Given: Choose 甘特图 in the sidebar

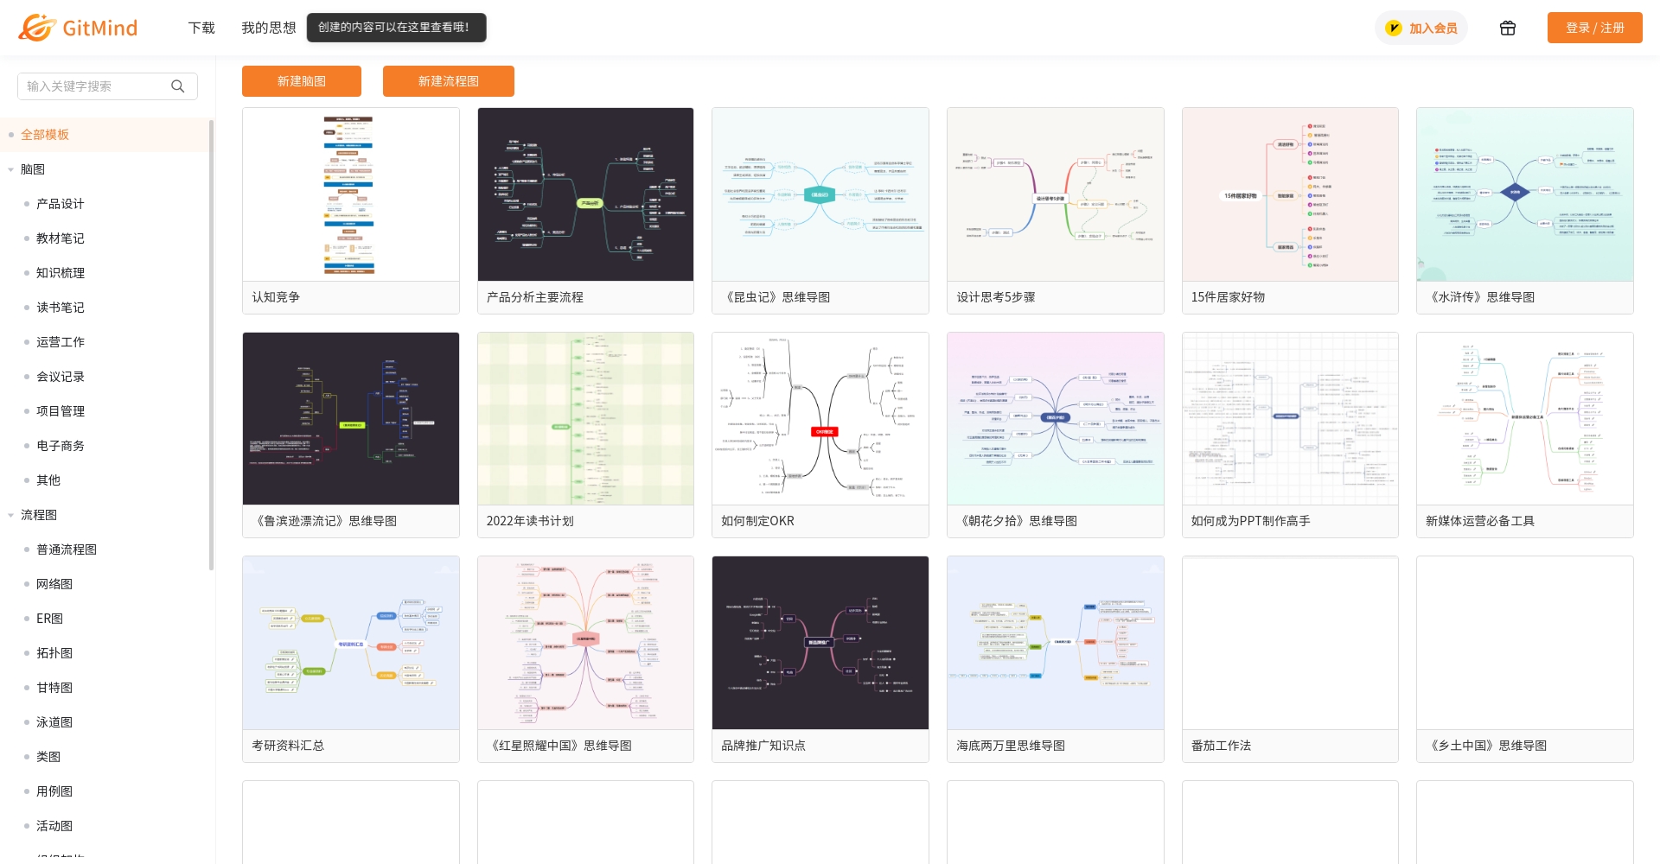Looking at the screenshot, I should click(54, 688).
